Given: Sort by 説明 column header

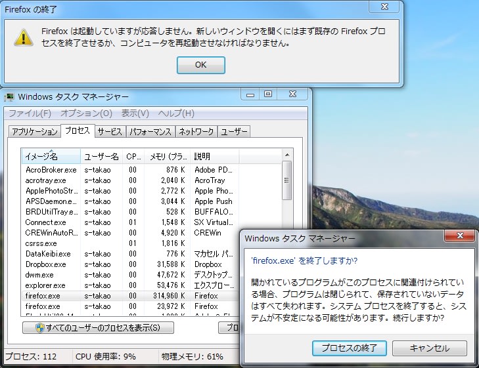Looking at the screenshot, I should tap(214, 156).
